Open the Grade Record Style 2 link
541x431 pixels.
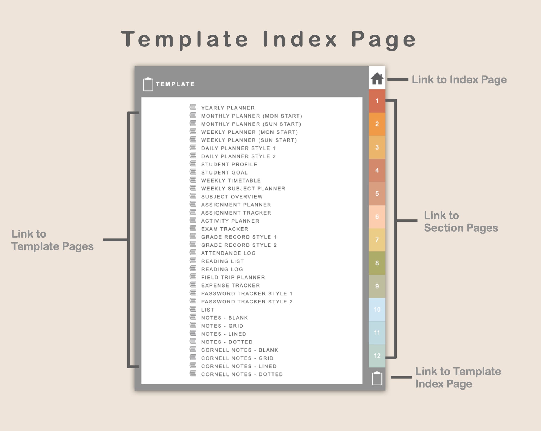tap(239, 245)
